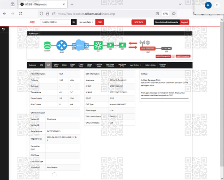Click the ODP node icon in topology

pyautogui.click(x=122, y=45)
